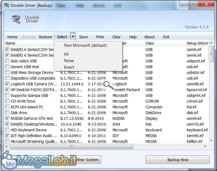Uncheck the Logitech USB Camera checkbox
This screenshot has width=217, height=171.
pos(7,84)
